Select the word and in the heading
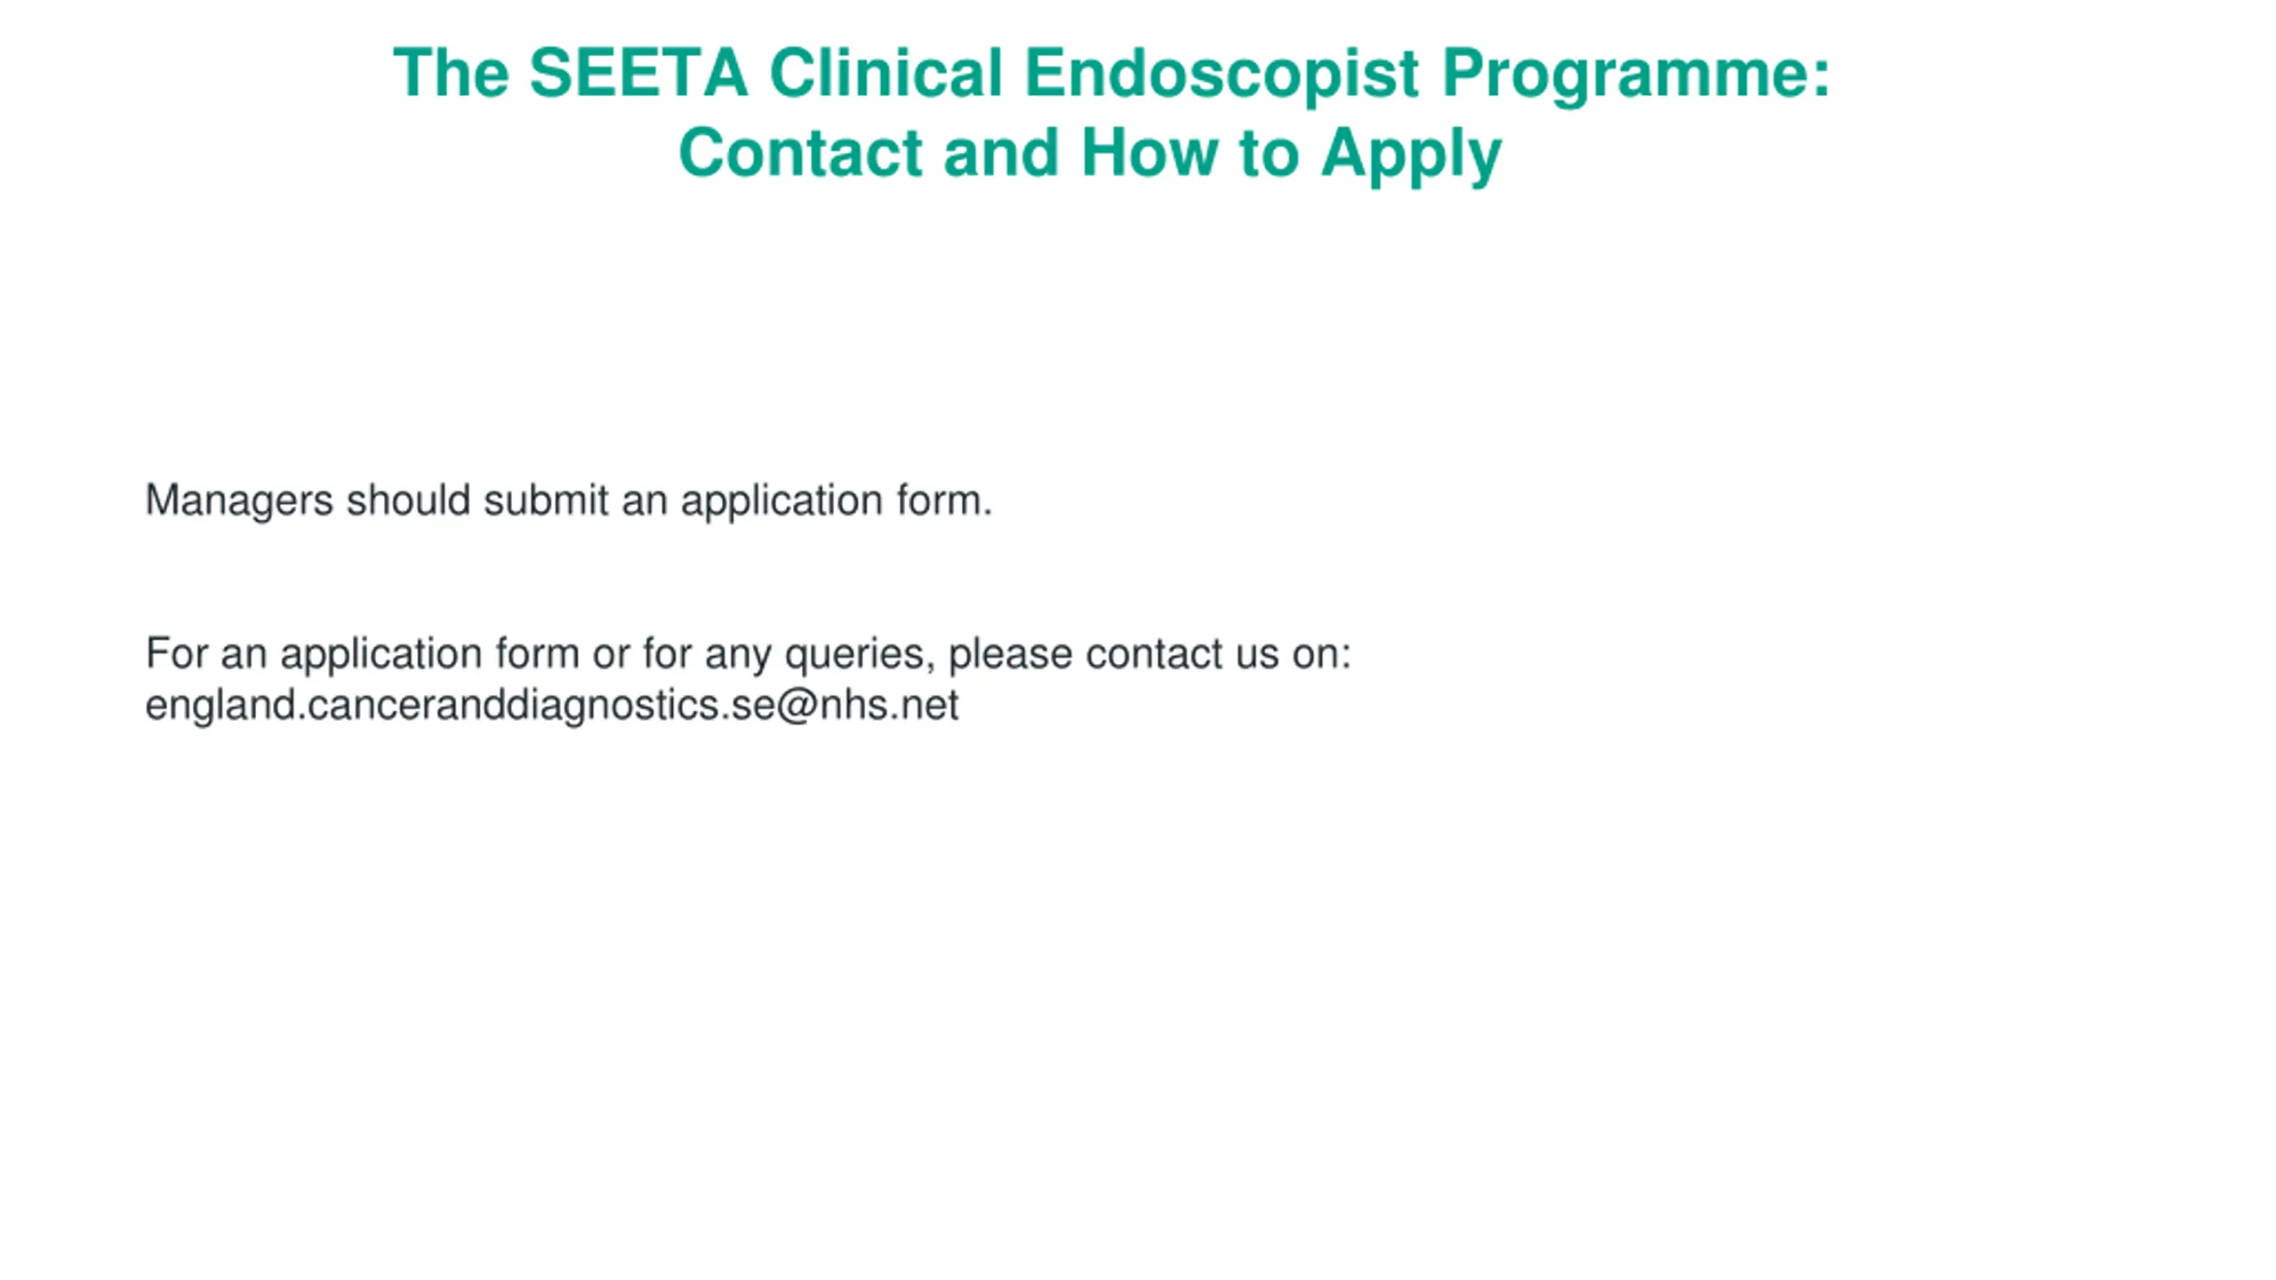The image size is (2276, 1280). [x=1002, y=153]
